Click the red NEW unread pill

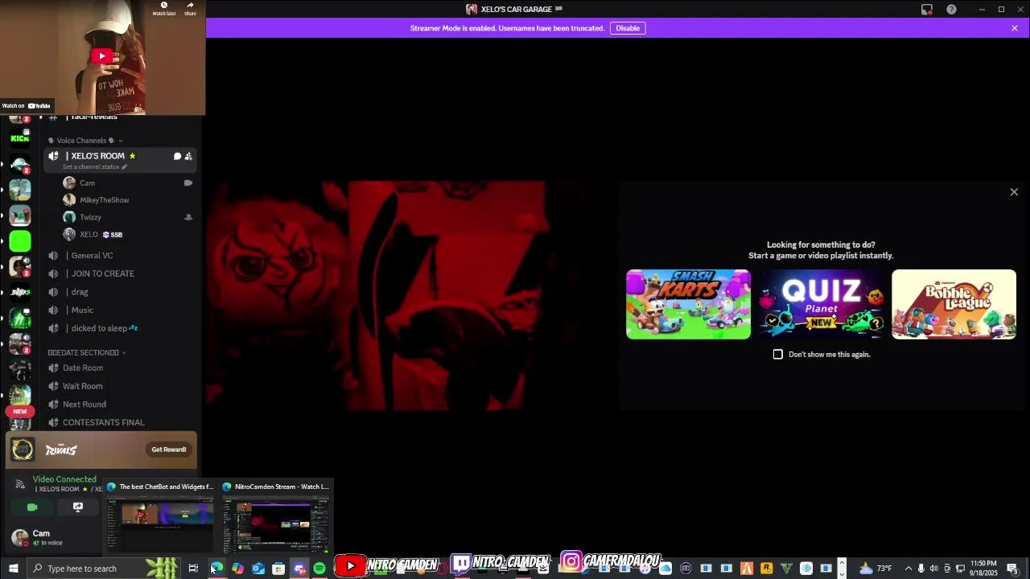pyautogui.click(x=20, y=412)
